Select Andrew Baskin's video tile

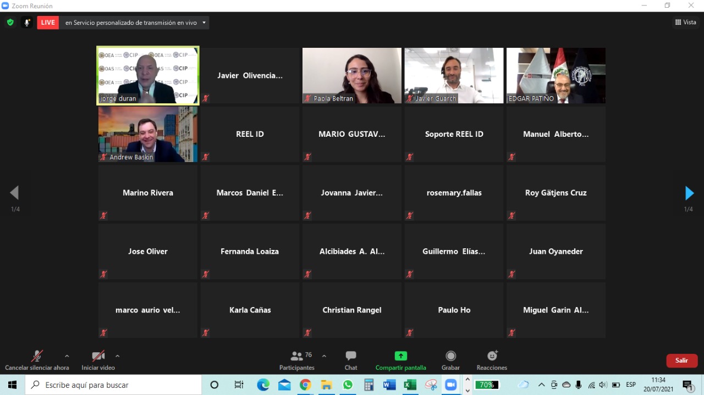tap(148, 134)
